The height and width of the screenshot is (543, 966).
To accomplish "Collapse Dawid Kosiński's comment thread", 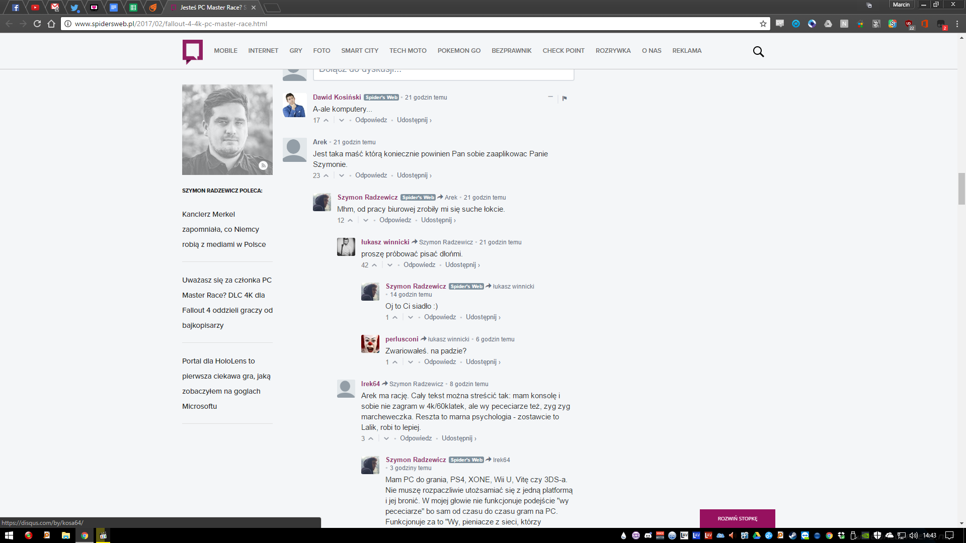I will tap(550, 97).
